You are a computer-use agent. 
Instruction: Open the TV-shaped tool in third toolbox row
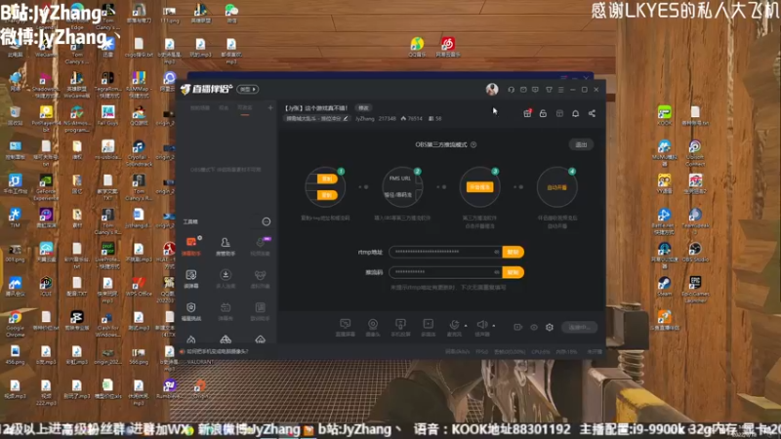pyautogui.click(x=226, y=311)
